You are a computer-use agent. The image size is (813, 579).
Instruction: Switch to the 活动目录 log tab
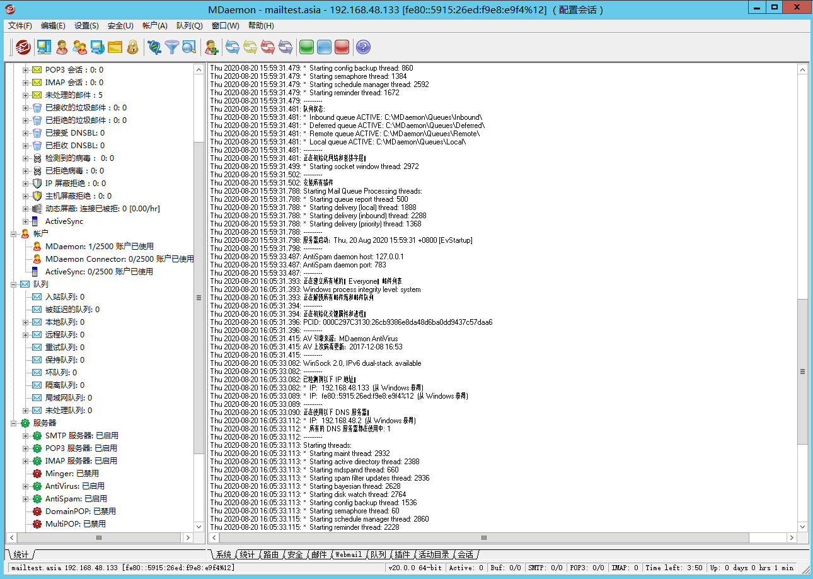[434, 554]
